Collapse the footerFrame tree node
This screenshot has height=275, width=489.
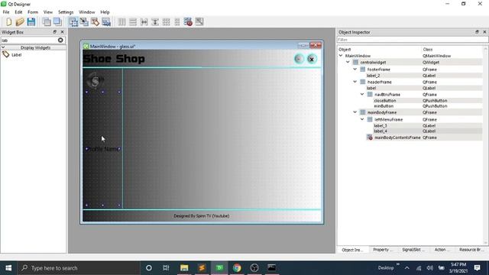pyautogui.click(x=355, y=70)
